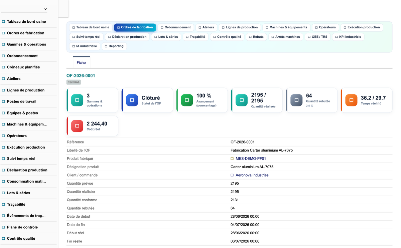Click sidebar icon for Tableau de bord usine
The width and height of the screenshot is (401, 248).
click(x=3, y=22)
